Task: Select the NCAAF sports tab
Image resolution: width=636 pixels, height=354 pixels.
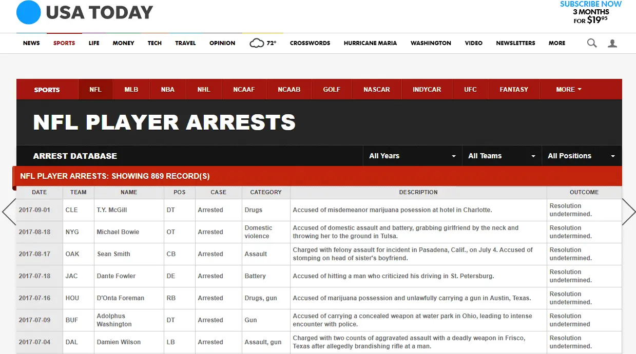Action: pyautogui.click(x=244, y=89)
